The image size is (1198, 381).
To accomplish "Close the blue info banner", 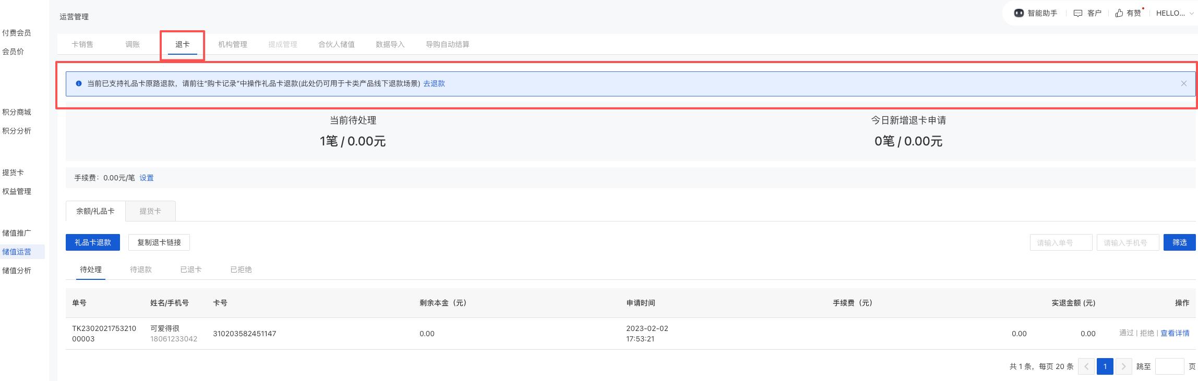I will [1183, 83].
